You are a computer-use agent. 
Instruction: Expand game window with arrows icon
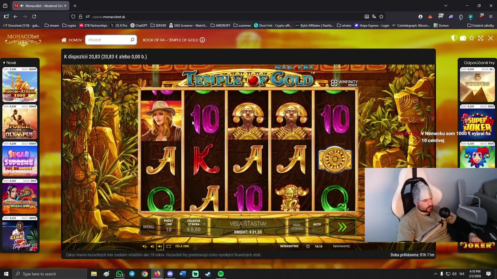[481, 38]
